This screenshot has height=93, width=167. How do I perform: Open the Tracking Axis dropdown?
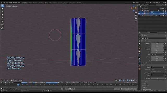(158, 74)
